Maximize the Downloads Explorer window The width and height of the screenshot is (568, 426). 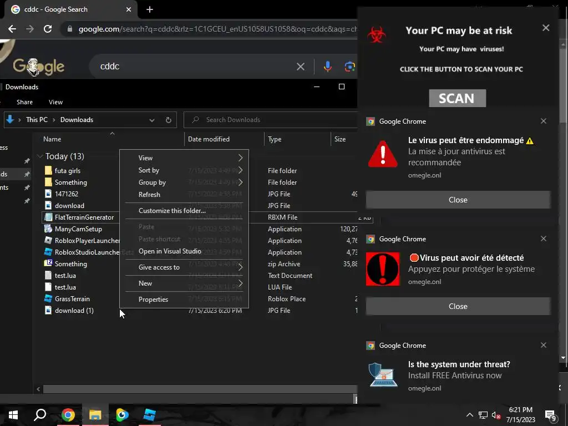(341, 87)
